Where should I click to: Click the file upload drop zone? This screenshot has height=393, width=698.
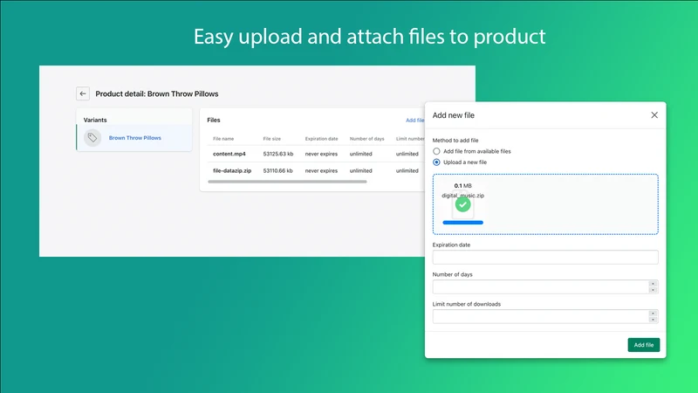click(545, 204)
